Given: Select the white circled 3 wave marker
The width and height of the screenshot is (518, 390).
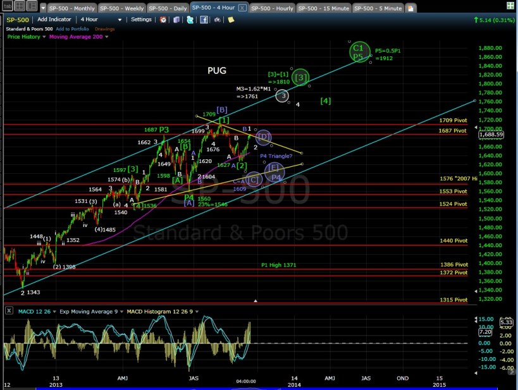Looking at the screenshot, I should [x=282, y=96].
